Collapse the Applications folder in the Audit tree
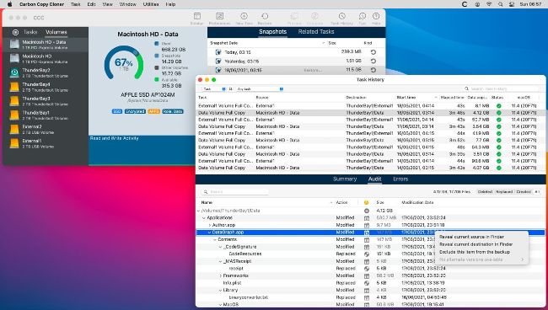548x310 pixels. [x=204, y=218]
